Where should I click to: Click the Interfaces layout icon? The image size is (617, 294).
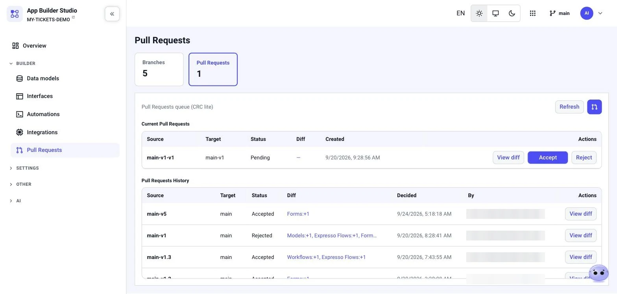pyautogui.click(x=19, y=96)
